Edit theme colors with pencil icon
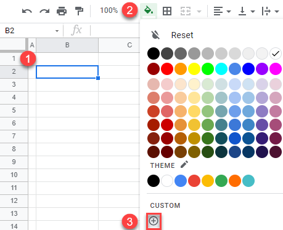This screenshot has height=230, width=283. (x=184, y=164)
